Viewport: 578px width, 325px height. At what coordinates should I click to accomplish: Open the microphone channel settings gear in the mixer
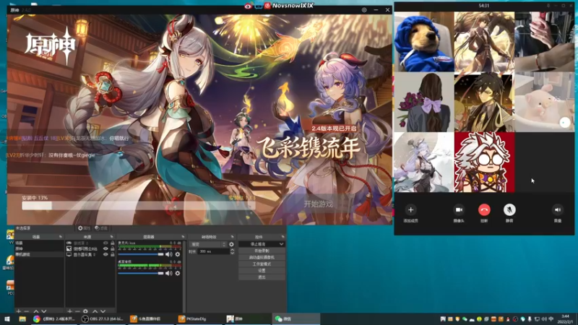[178, 254]
